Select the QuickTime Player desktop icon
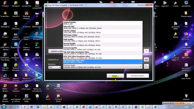The height and width of the screenshot is (109, 194). click(x=5, y=78)
